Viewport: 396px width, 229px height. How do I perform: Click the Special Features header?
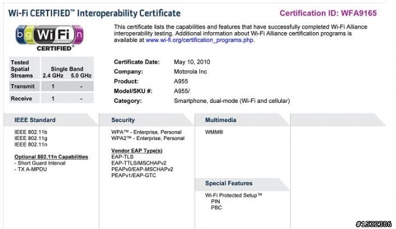tap(228, 183)
